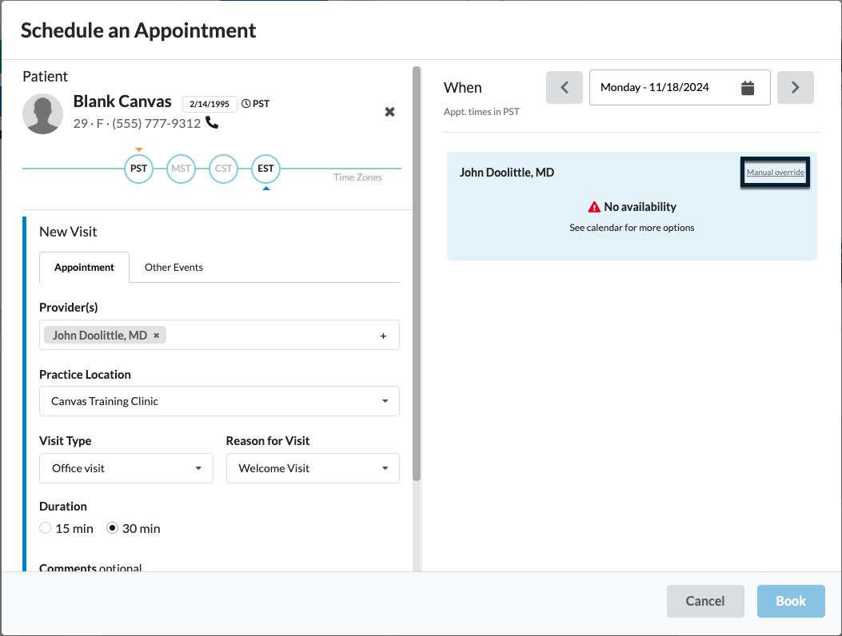The width and height of the screenshot is (842, 636).
Task: Click the patient avatar picture
Action: 43,113
